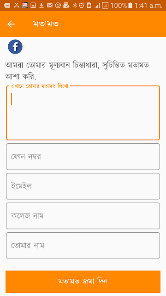Tap the picture notification icon
The width and height of the screenshot is (166, 296).
pos(33,6)
